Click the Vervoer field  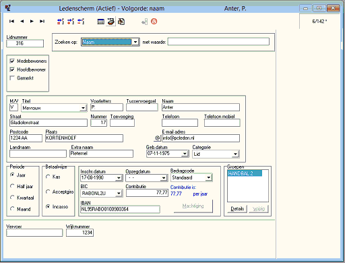(34, 233)
